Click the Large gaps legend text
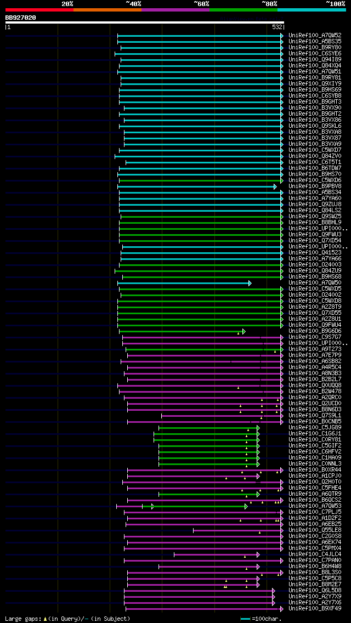Screen dimensions: 351x623 tap(67, 619)
